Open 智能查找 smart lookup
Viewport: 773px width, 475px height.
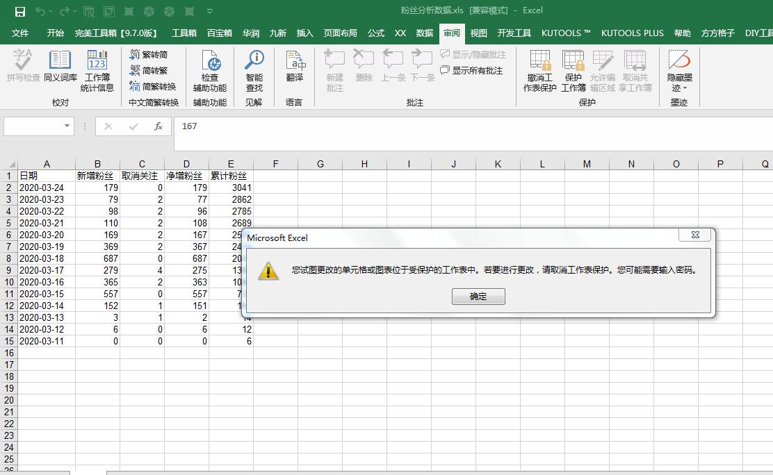tap(254, 71)
